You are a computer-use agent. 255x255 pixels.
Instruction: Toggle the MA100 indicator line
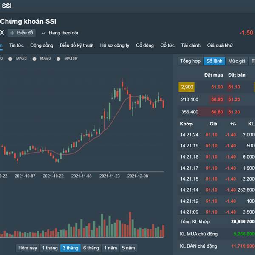pos(66,59)
